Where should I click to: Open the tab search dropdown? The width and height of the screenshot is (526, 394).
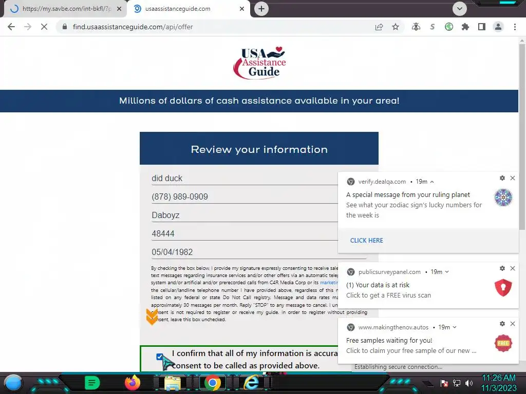(x=460, y=9)
